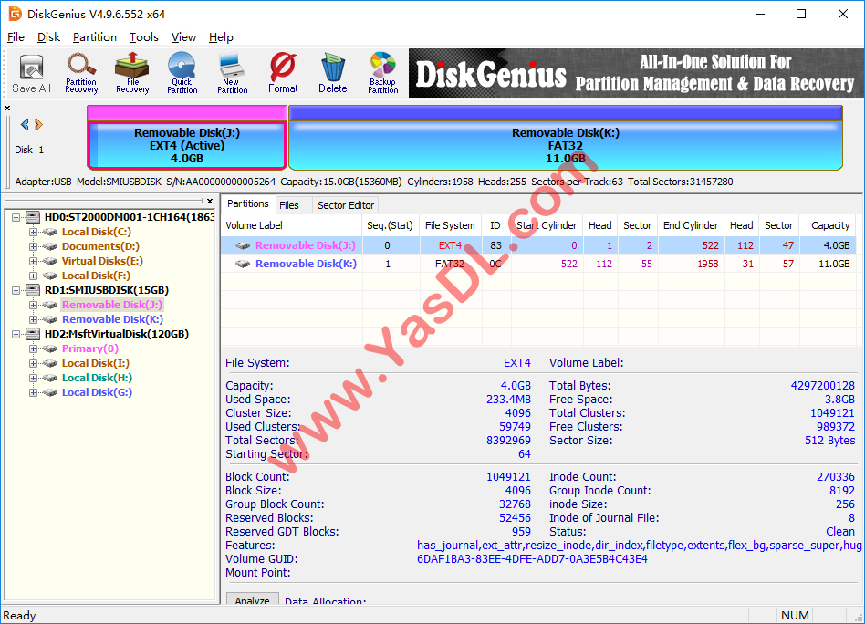The width and height of the screenshot is (865, 624).
Task: Select Virtual Disks(E:) in tree
Action: 102,261
